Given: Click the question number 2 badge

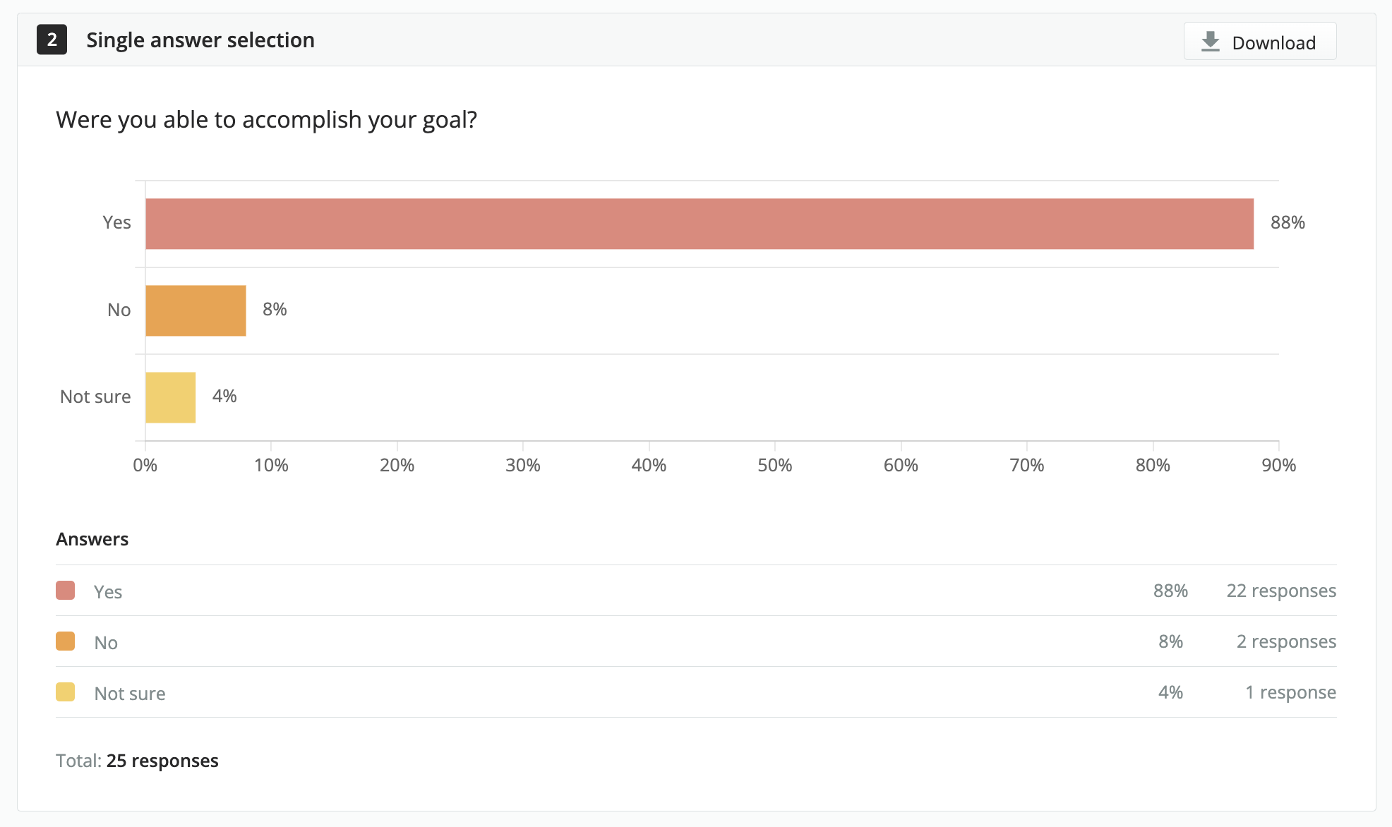Looking at the screenshot, I should [x=52, y=40].
